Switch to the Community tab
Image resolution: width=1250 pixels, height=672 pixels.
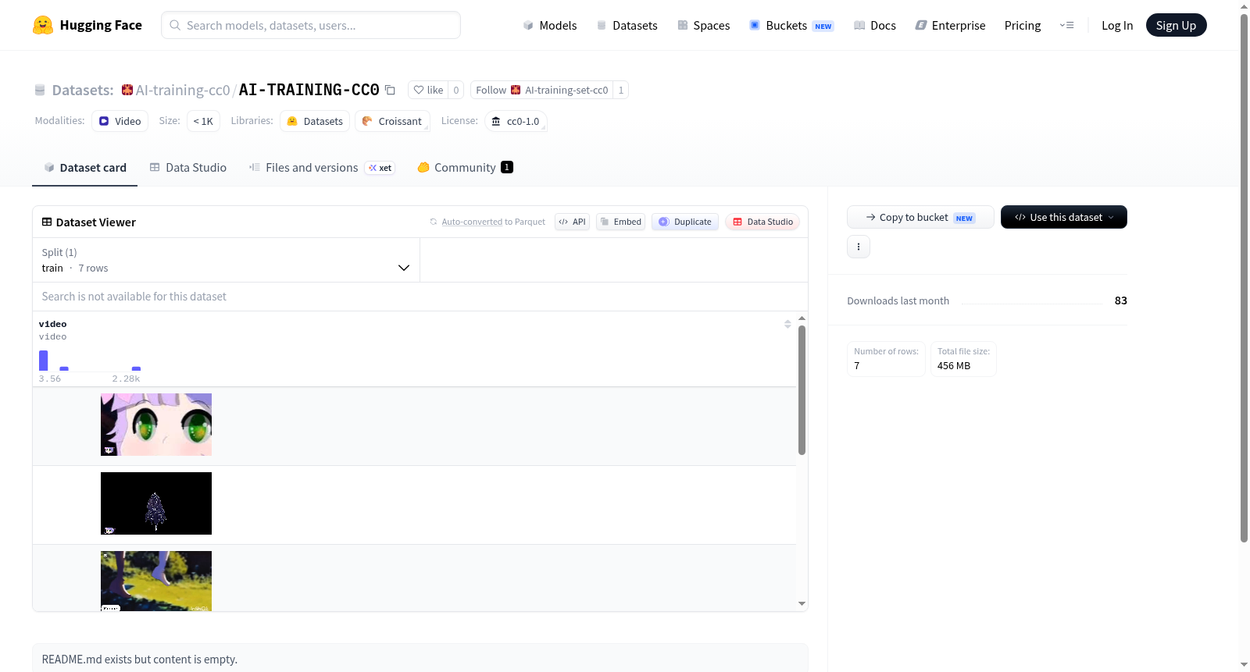[465, 167]
